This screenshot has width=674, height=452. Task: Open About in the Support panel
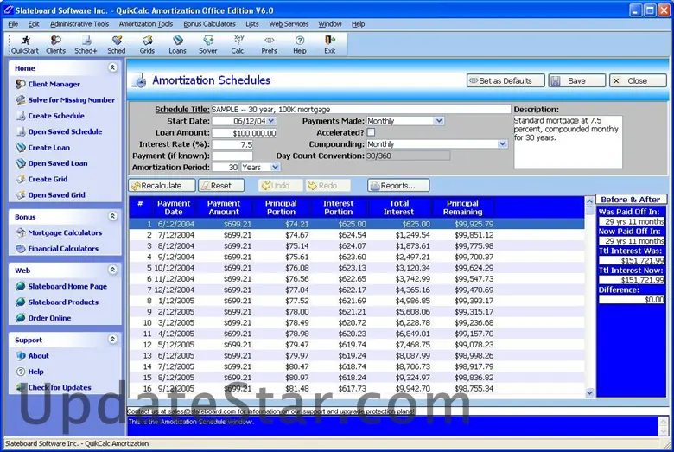click(32, 356)
